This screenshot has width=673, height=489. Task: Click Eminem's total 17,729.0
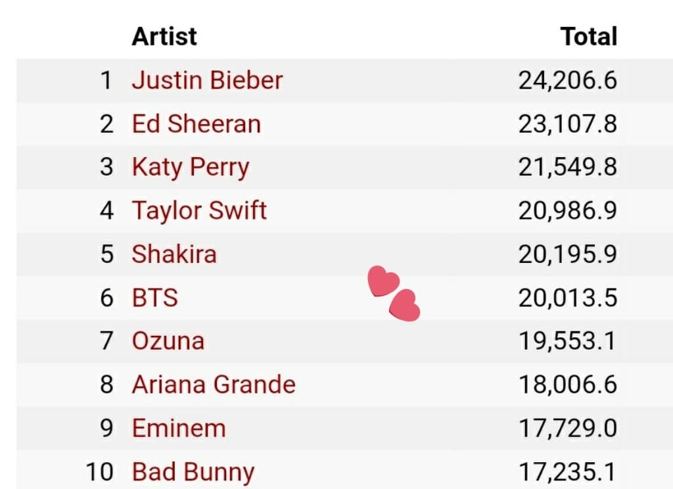[568, 428]
